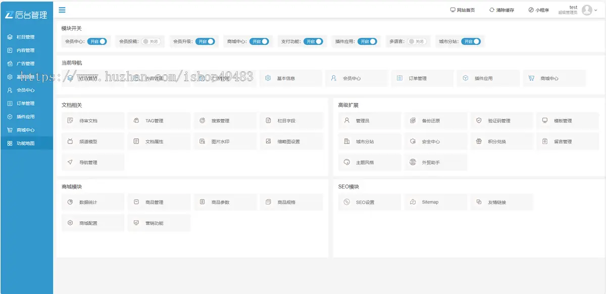The height and width of the screenshot is (294, 606).
Task: Click the 后台管理 logo
Action: coord(26,15)
